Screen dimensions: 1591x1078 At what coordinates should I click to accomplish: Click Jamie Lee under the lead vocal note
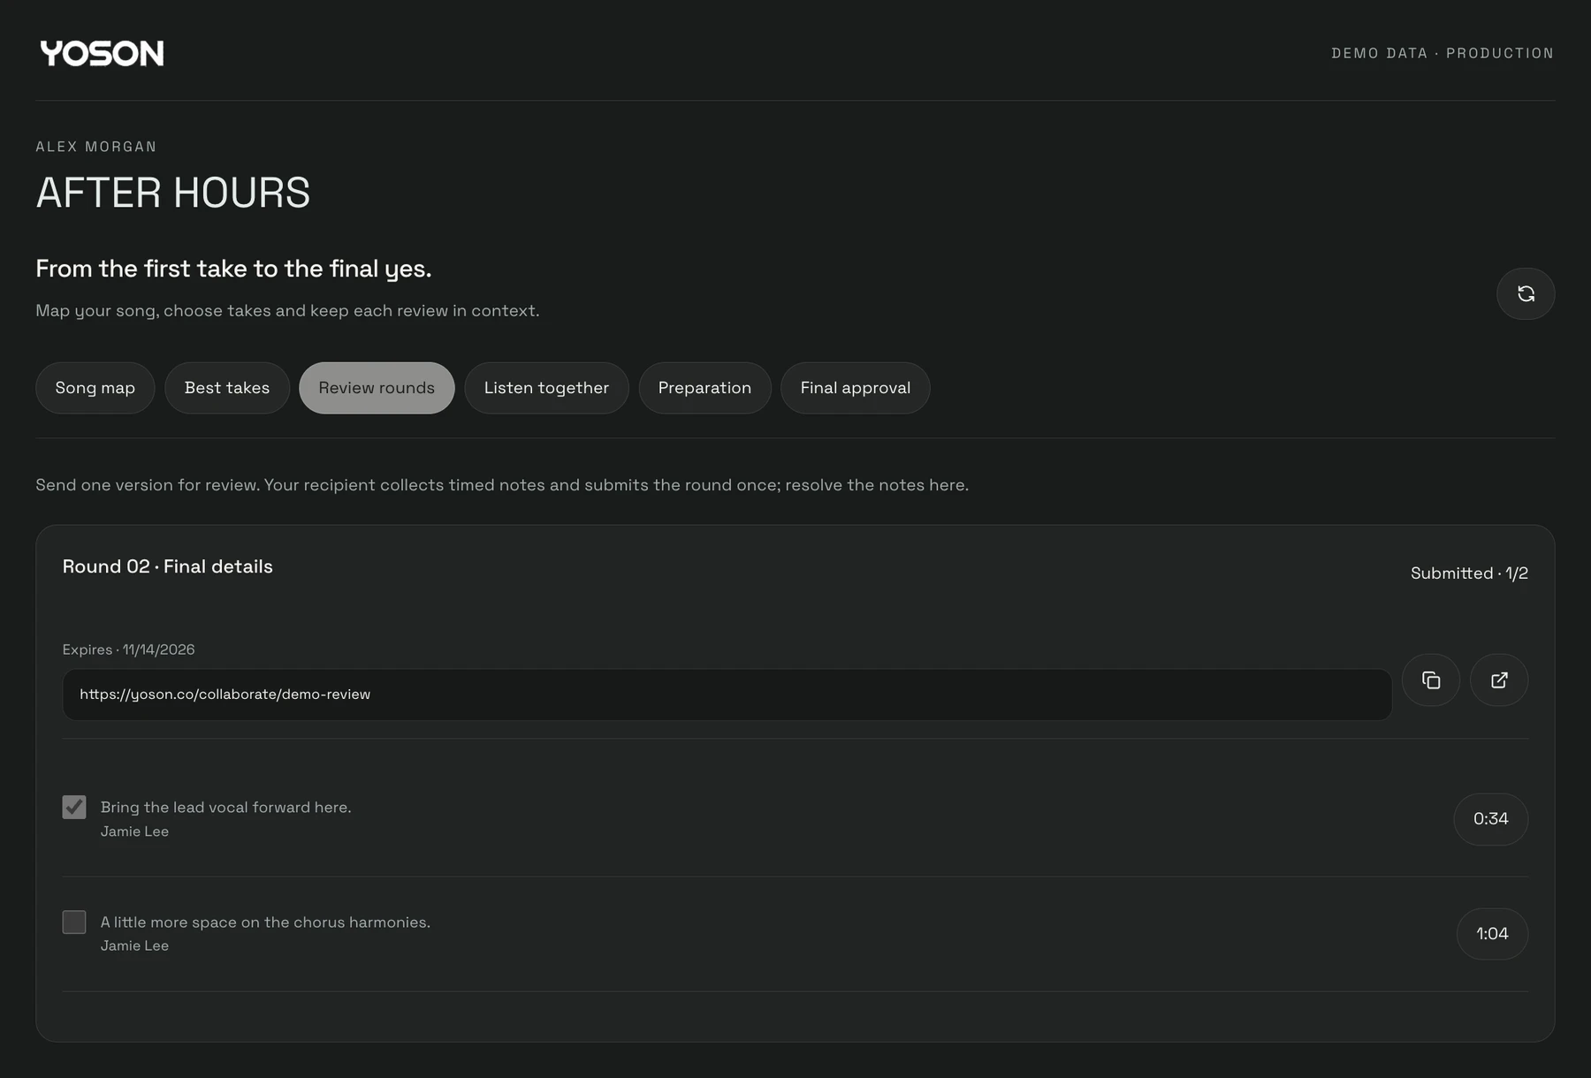134,831
